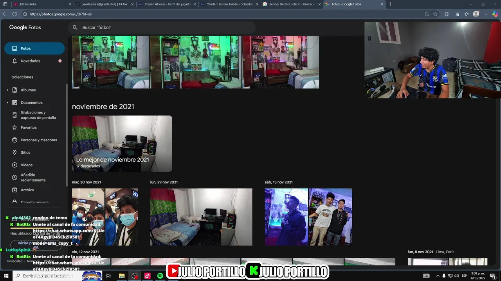The image size is (501, 281).
Task: Close the YouTube browser tab
Action: tap(70, 4)
